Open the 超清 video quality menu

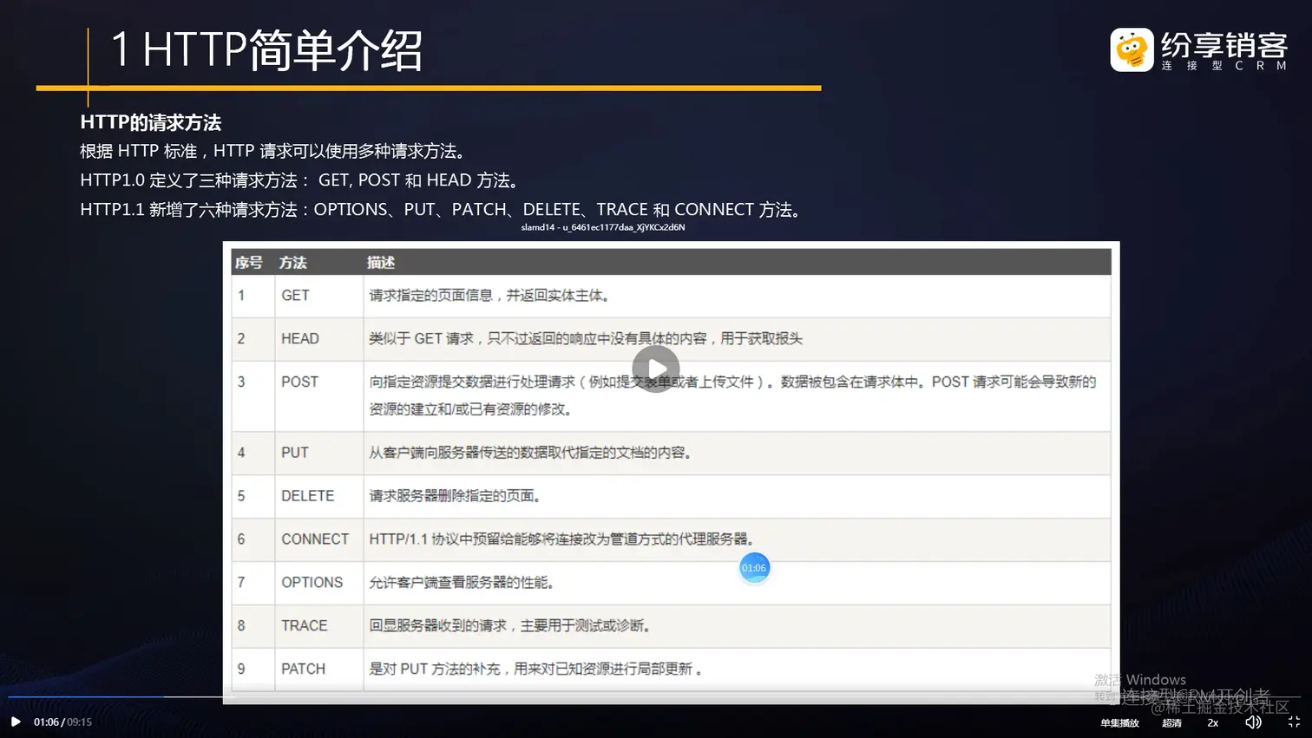1171,722
